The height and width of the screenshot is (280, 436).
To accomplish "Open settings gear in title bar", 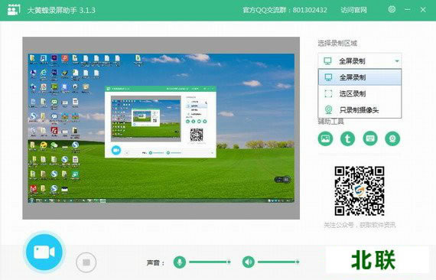I will click(x=392, y=9).
